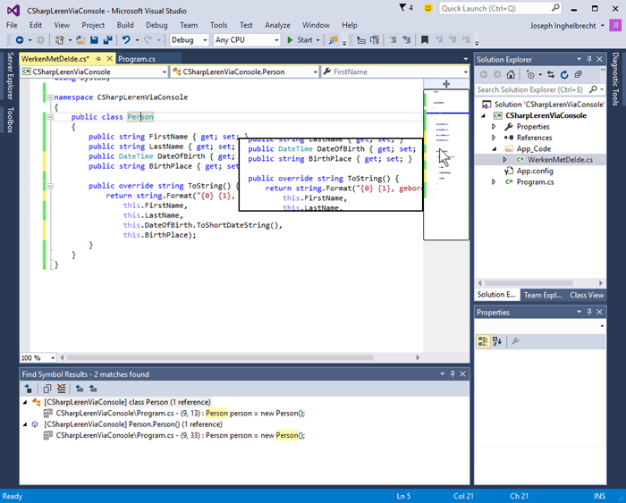The width and height of the screenshot is (626, 503).
Task: Toggle pin on WerkenMetDelde.cs tab
Action: [x=98, y=59]
